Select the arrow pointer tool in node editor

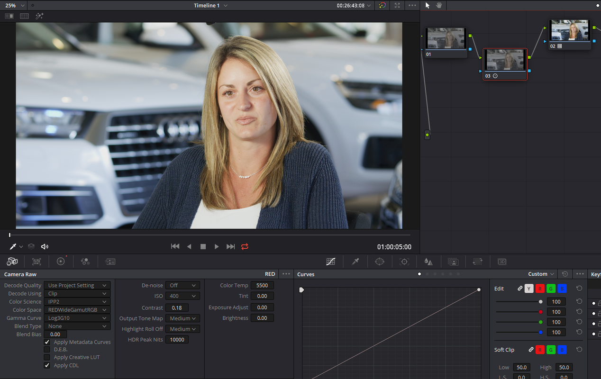[x=428, y=5]
